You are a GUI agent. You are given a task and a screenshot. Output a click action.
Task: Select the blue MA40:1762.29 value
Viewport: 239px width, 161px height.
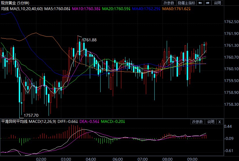[146, 9]
